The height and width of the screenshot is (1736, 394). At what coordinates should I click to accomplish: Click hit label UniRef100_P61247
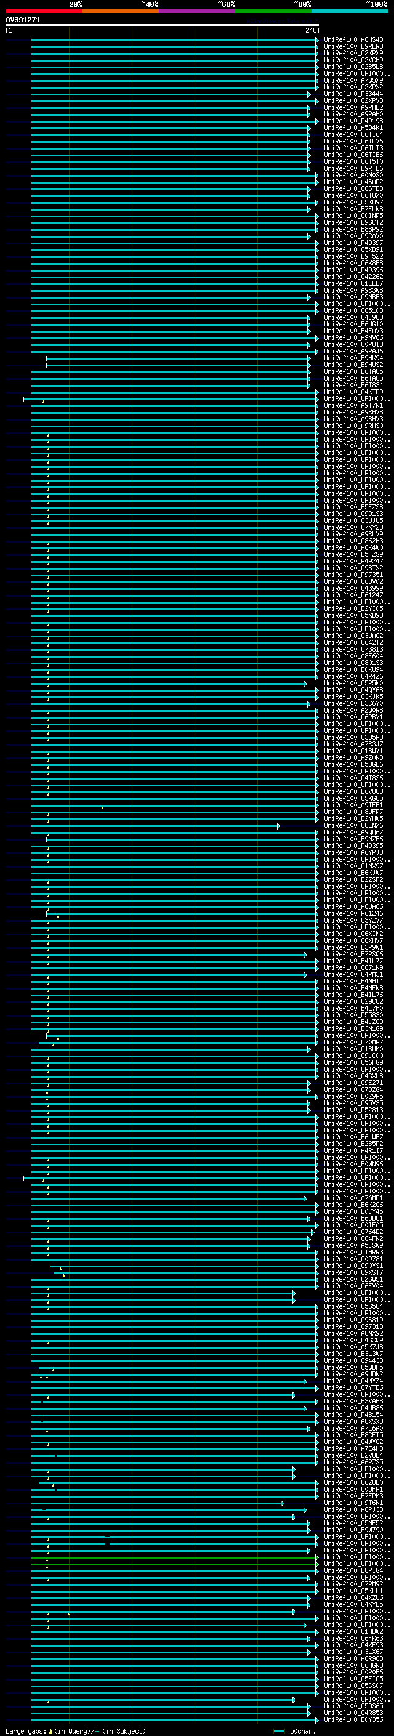(x=353, y=595)
